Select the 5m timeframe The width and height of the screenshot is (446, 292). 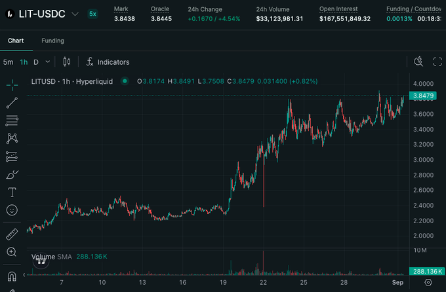point(9,62)
